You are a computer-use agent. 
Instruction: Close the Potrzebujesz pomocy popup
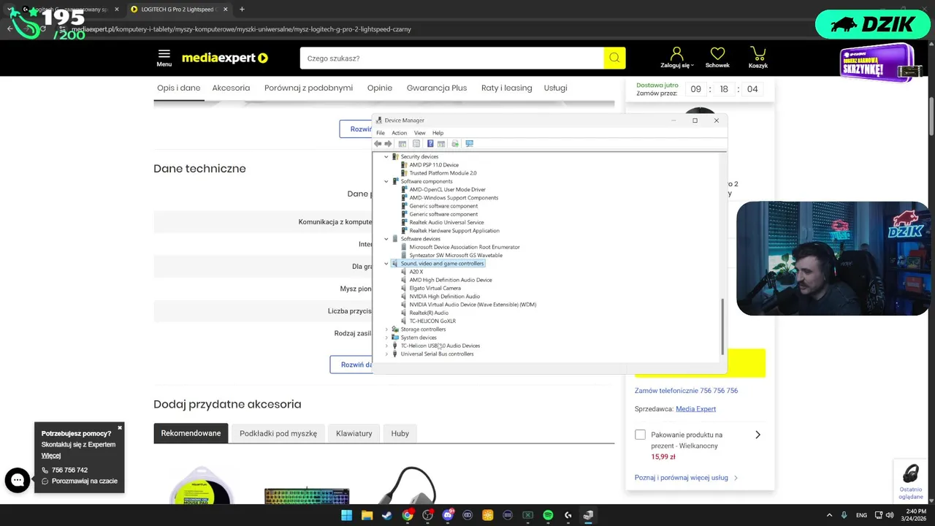click(x=120, y=427)
